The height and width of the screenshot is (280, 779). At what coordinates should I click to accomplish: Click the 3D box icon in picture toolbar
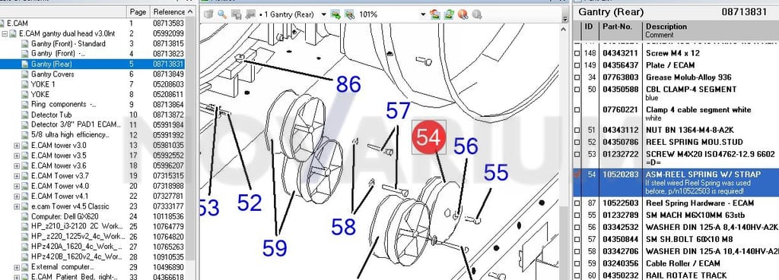point(208,14)
